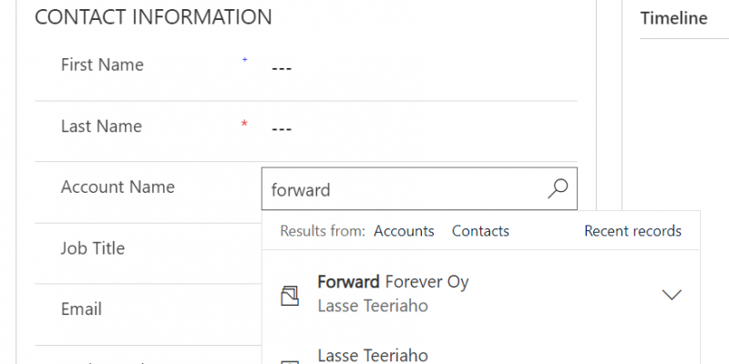Click the Contact Information section header
Screen dimensions: 729x364
point(153,17)
